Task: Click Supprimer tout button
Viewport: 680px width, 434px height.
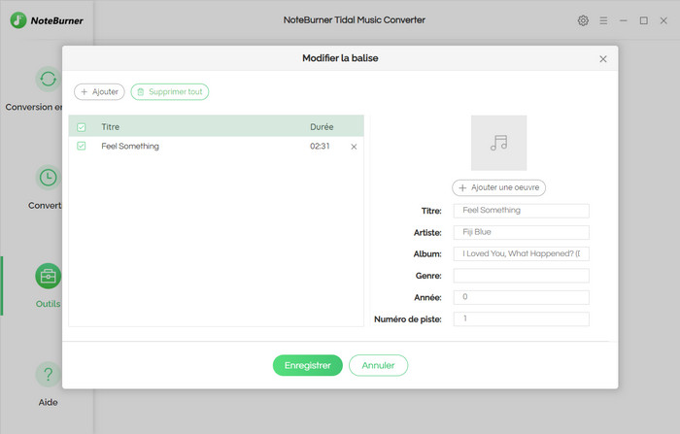Action: coord(170,92)
